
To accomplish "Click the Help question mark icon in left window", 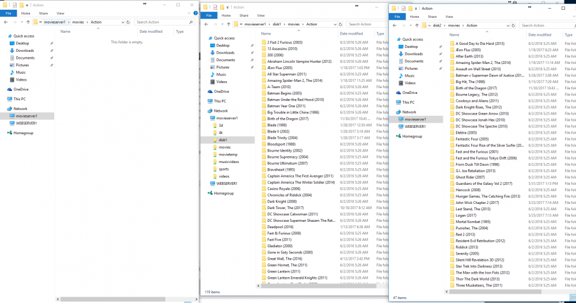I will point(195,13).
